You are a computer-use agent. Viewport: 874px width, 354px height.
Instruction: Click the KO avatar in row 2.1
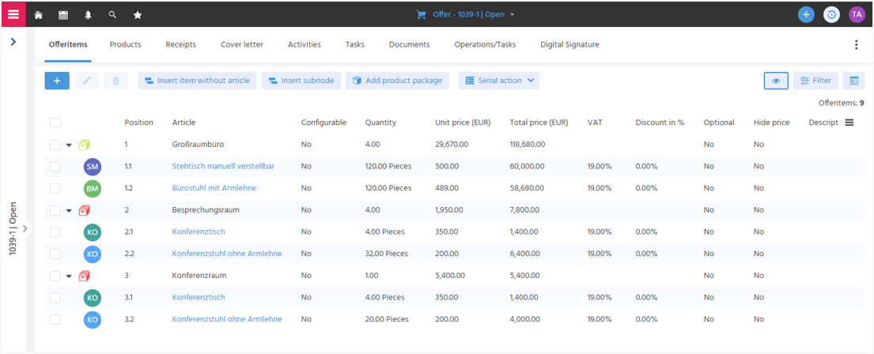coord(93,232)
